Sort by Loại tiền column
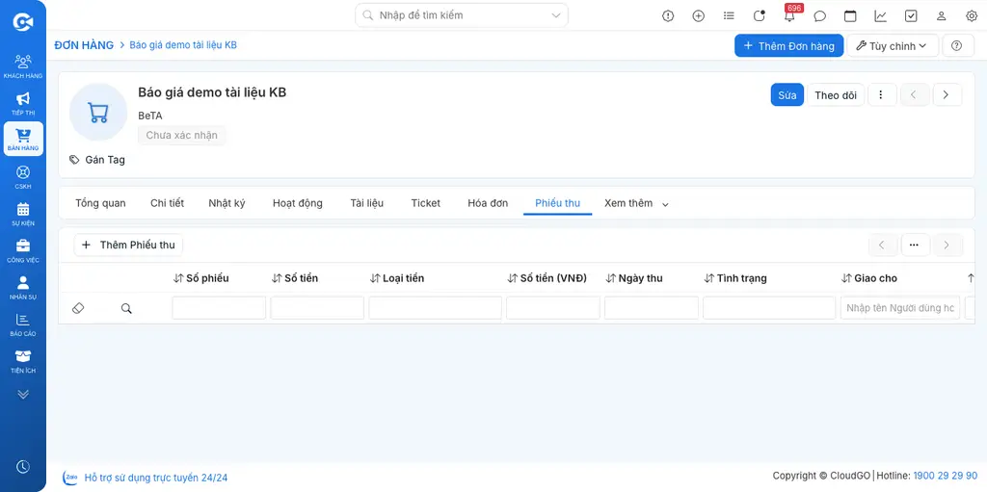The image size is (987, 492). coord(396,278)
